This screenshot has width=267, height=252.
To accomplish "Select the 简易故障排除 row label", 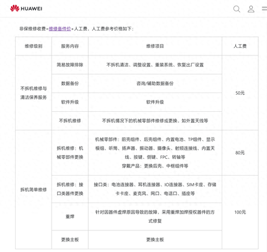I will click(70, 65).
